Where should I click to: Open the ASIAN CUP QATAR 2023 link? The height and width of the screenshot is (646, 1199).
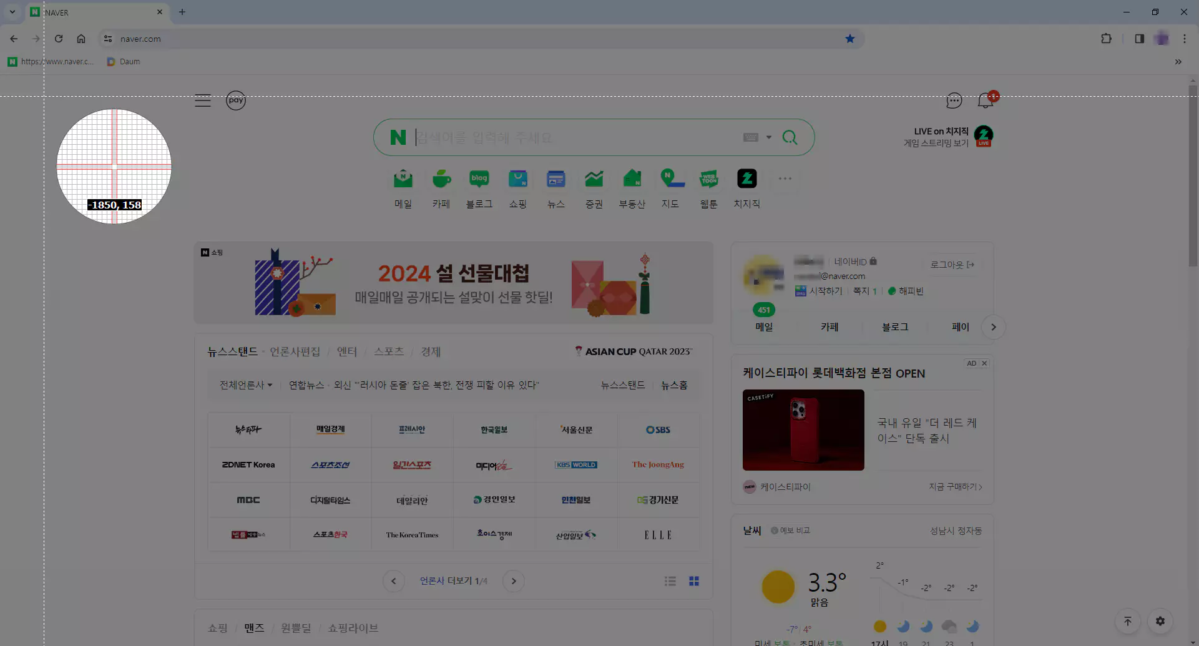click(634, 351)
